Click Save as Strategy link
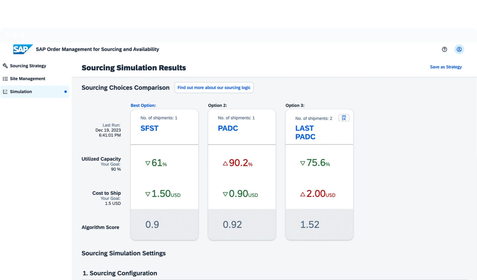Image resolution: width=477 pixels, height=280 pixels. [x=446, y=67]
